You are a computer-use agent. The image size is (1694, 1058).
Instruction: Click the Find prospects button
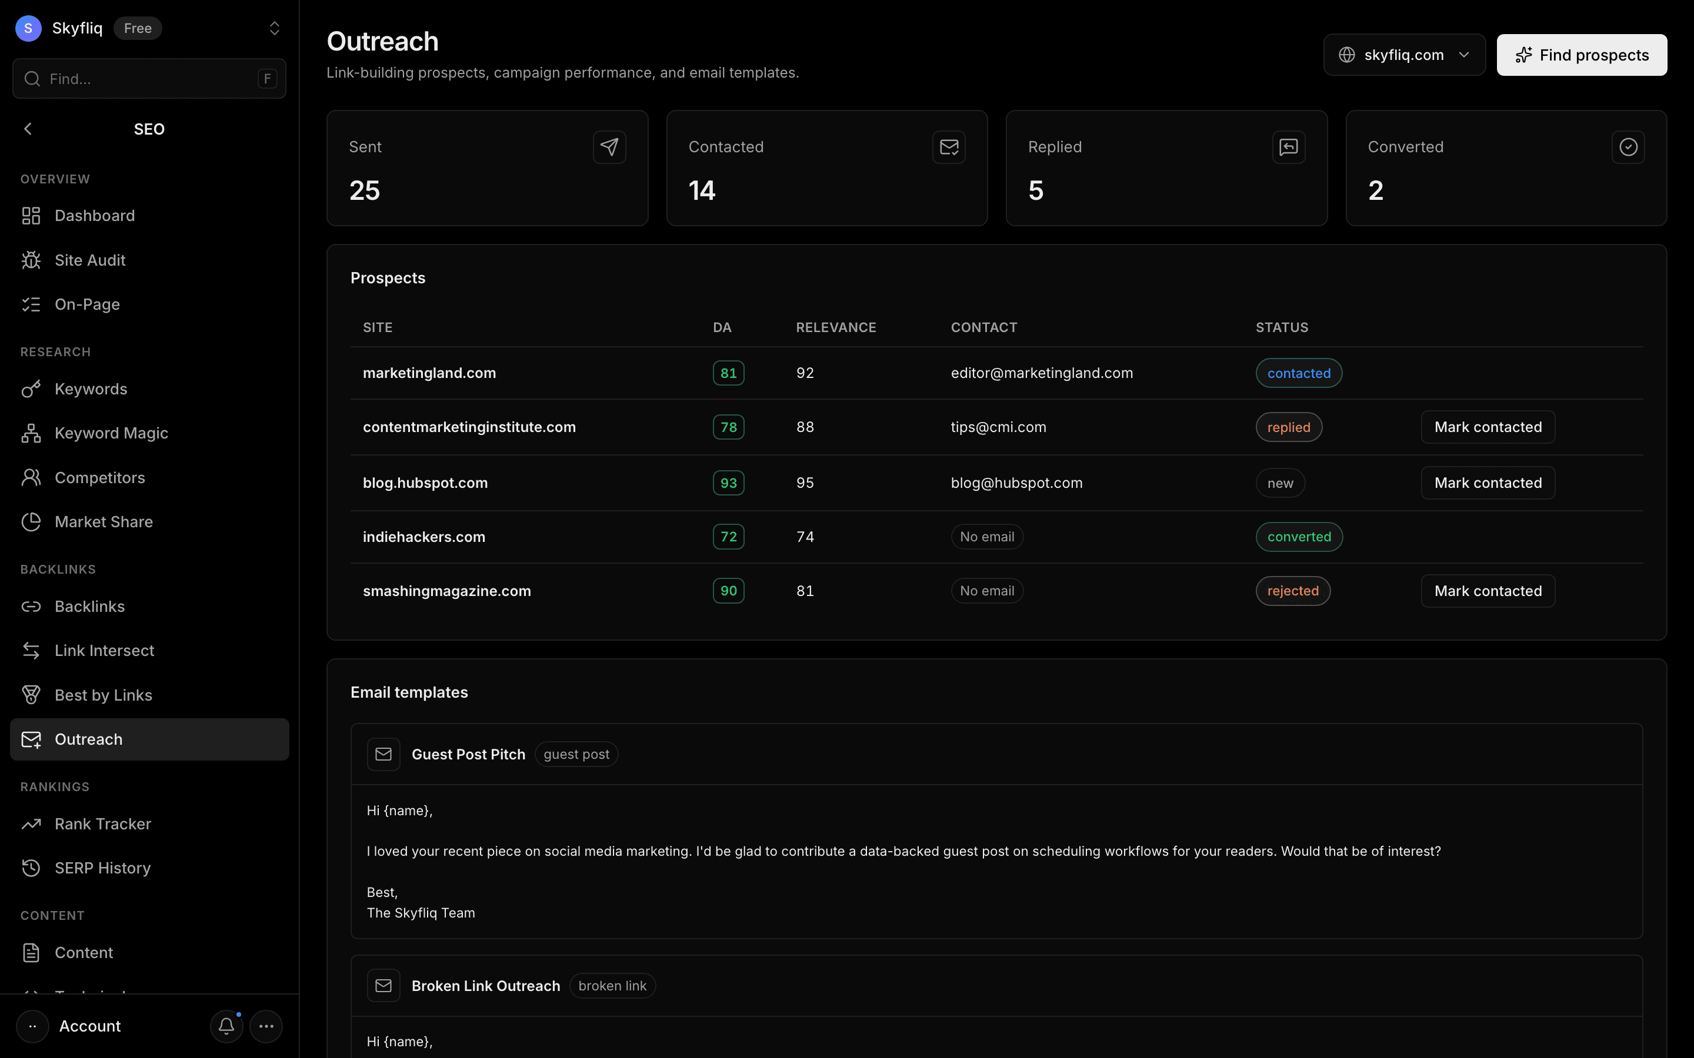point(1581,55)
